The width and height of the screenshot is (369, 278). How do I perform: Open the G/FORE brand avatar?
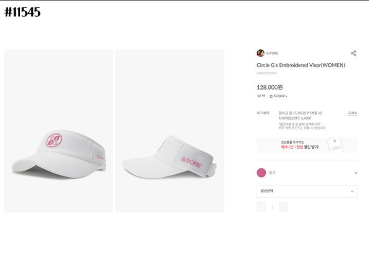tap(260, 53)
